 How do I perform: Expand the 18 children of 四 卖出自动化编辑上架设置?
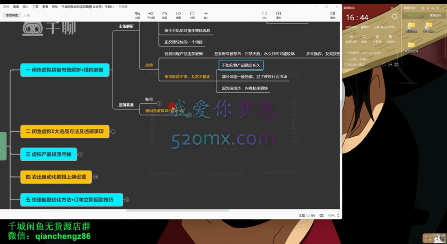(x=96, y=177)
